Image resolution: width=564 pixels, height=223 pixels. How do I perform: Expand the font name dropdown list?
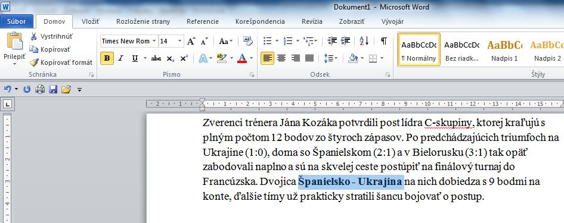tap(154, 41)
